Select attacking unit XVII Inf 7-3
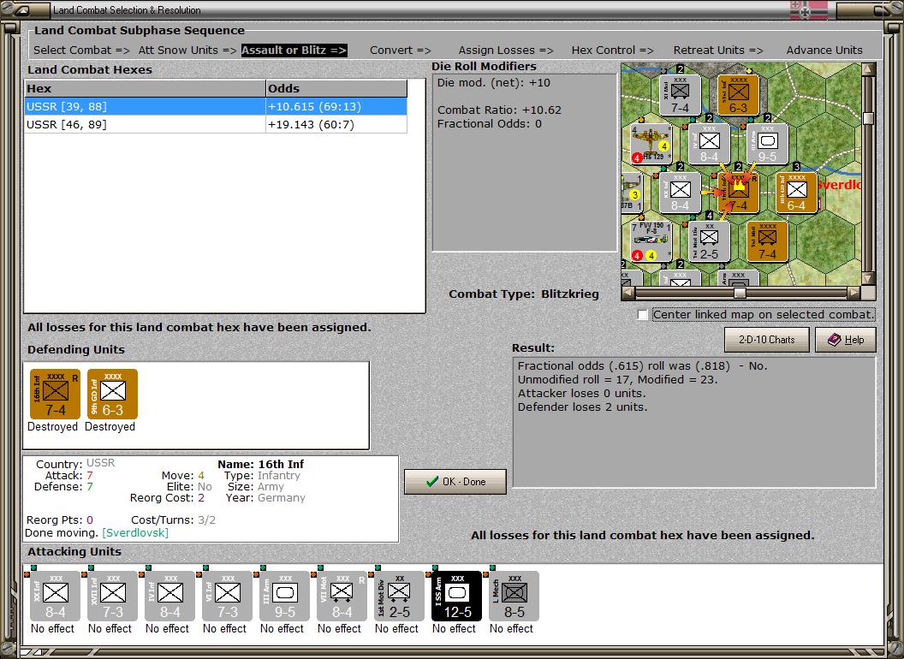Image resolution: width=904 pixels, height=659 pixels. pos(112,597)
